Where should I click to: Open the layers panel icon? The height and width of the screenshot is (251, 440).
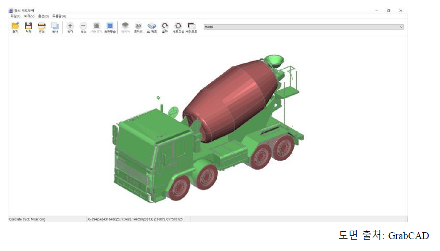pyautogui.click(x=125, y=28)
